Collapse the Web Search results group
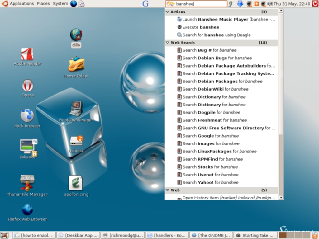 coord(167,43)
